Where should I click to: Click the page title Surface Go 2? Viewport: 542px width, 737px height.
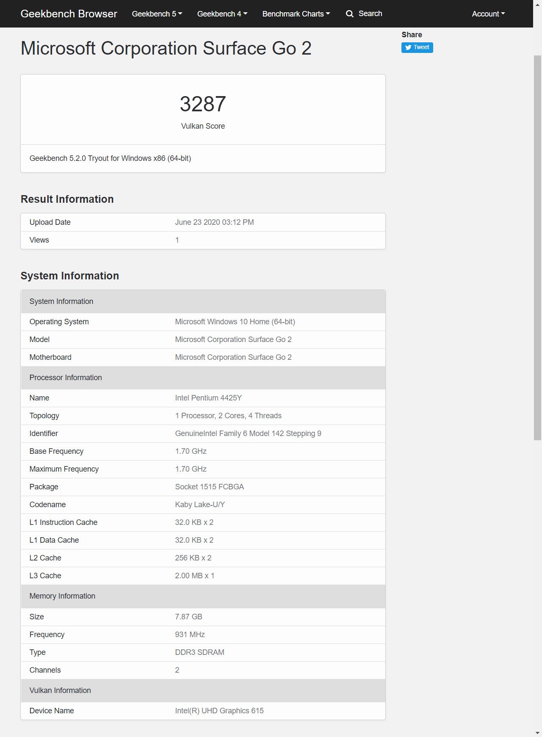coord(166,48)
